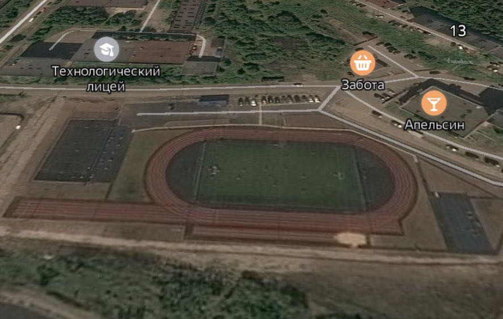Screen dimensions: 503x319
Task: Click the horizontal road below the lyceum
Action: [x=167, y=89]
